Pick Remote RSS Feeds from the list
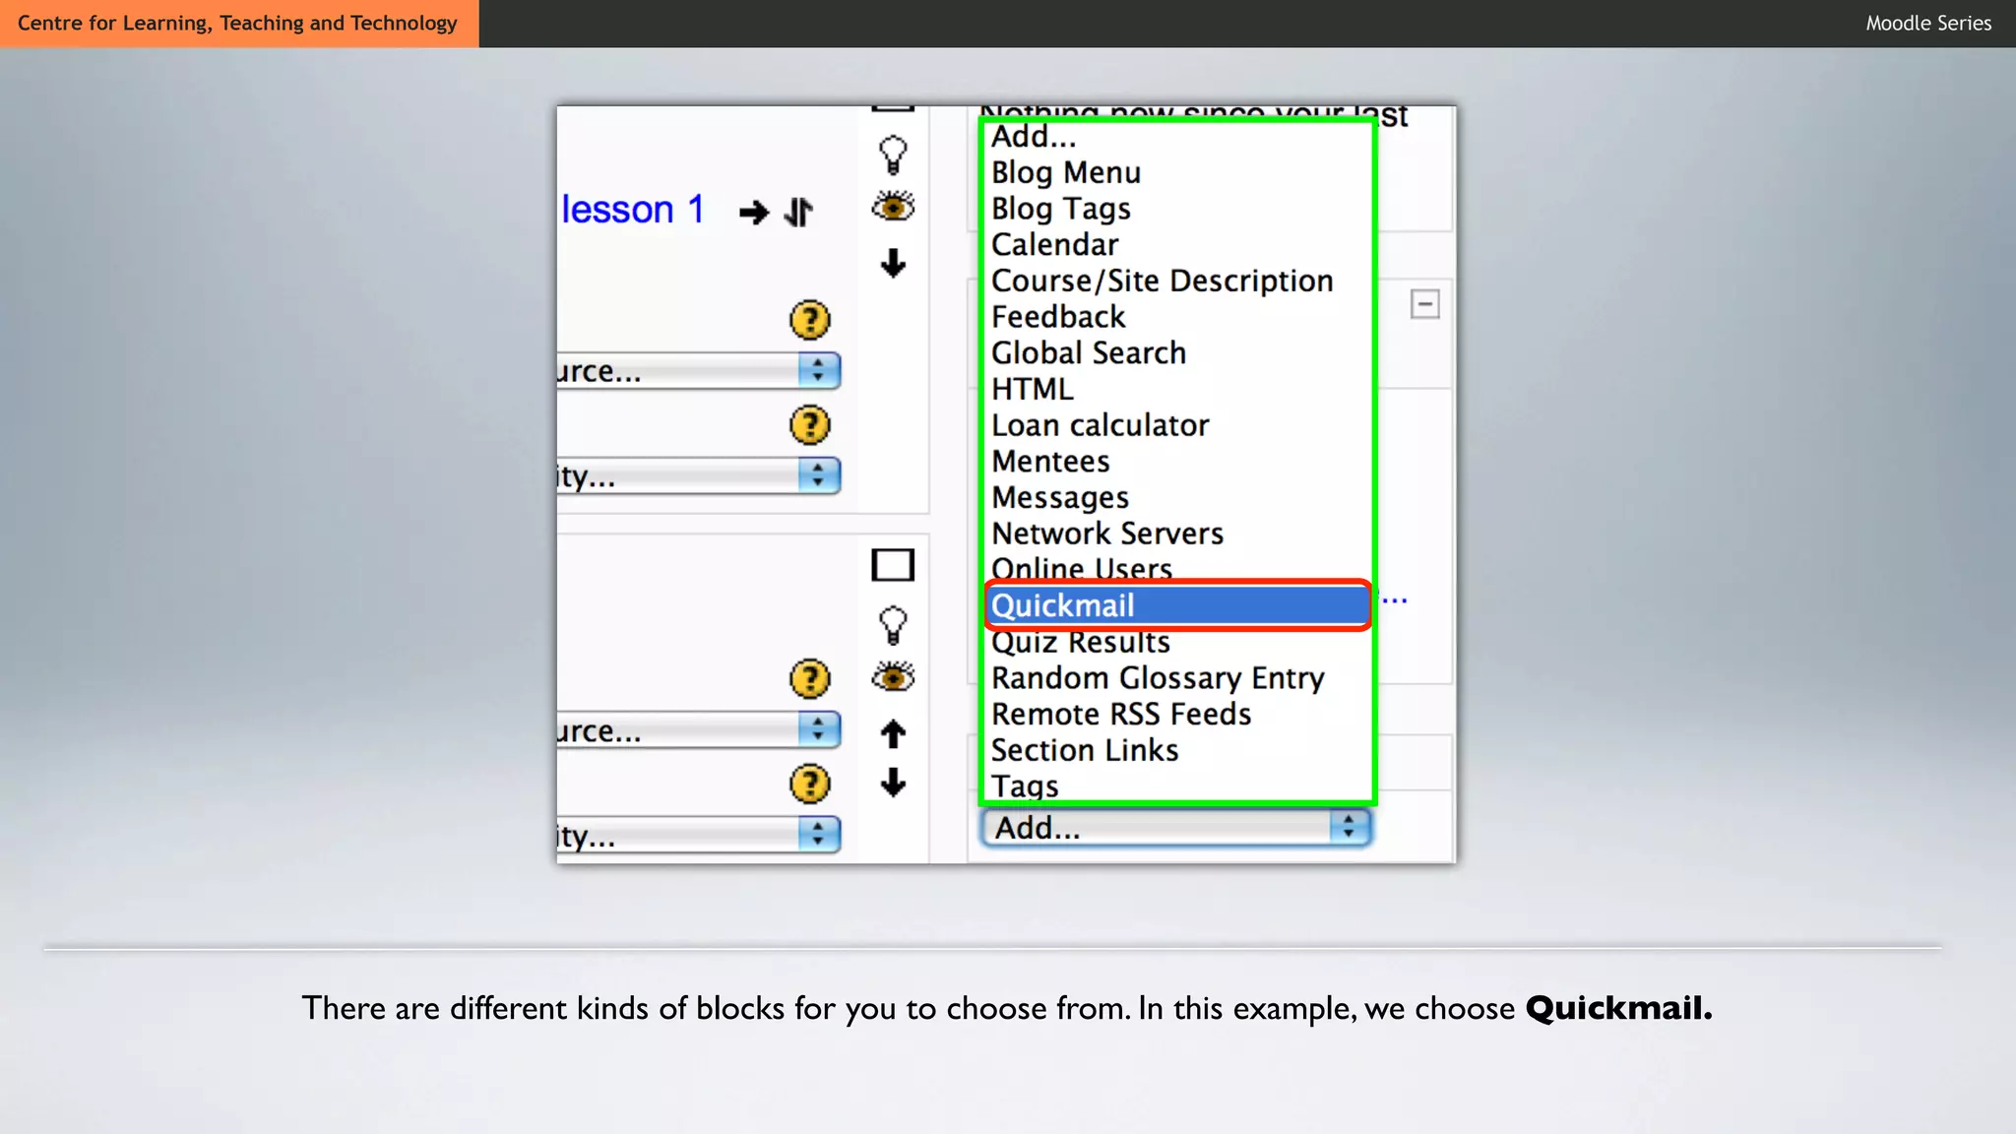The height and width of the screenshot is (1134, 2016). click(x=1121, y=714)
